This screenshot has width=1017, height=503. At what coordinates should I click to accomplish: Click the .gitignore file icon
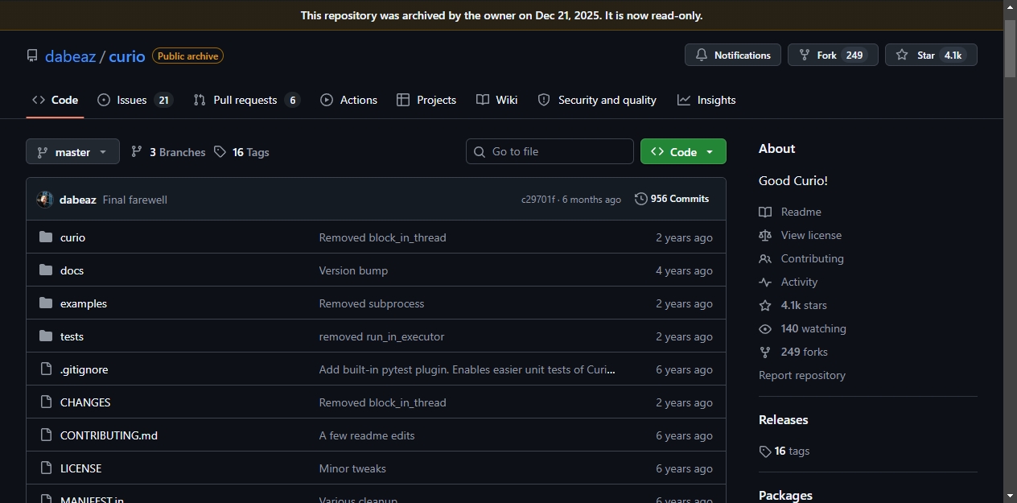46,369
